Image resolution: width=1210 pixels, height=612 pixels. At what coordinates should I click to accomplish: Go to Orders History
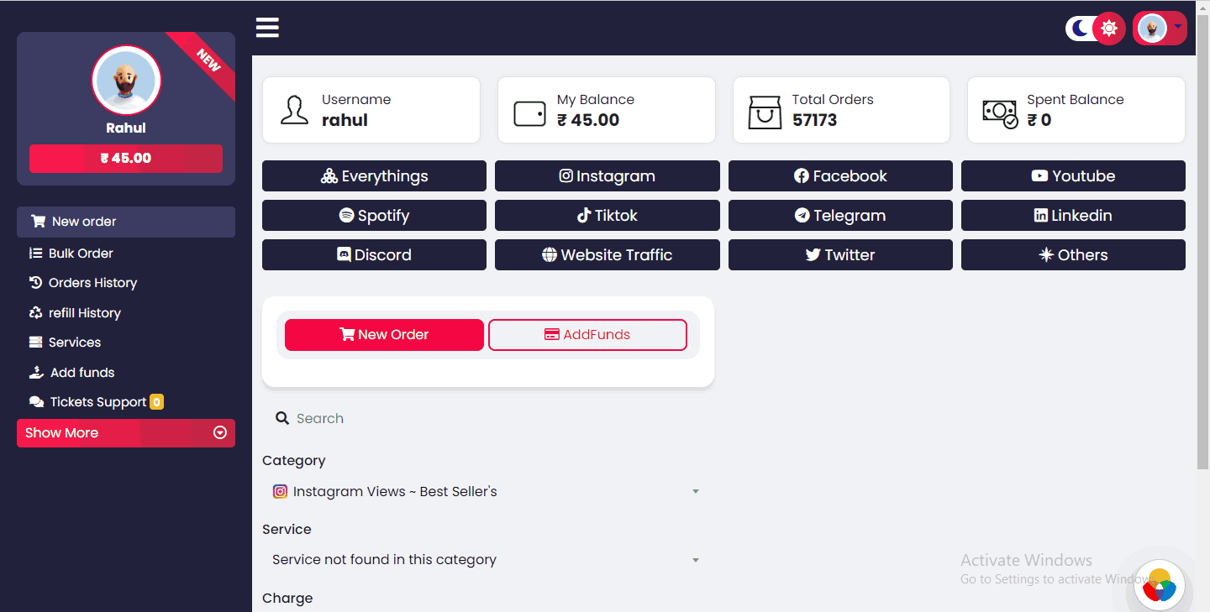coord(82,283)
